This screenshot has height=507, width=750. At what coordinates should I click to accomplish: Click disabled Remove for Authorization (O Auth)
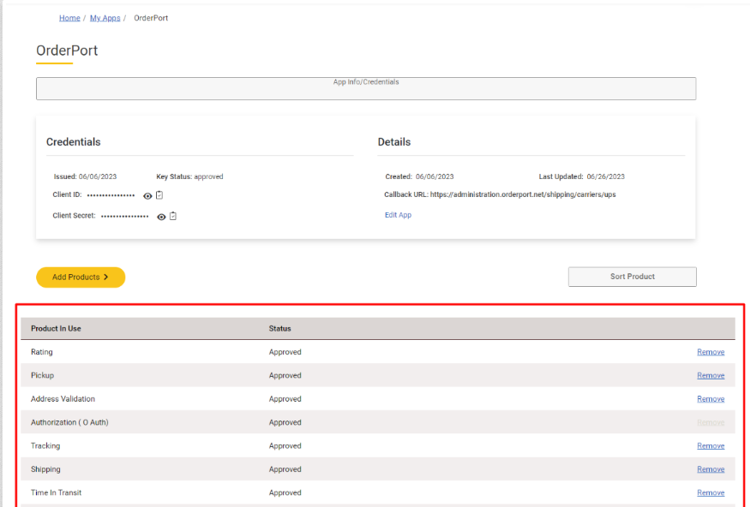[x=711, y=422]
